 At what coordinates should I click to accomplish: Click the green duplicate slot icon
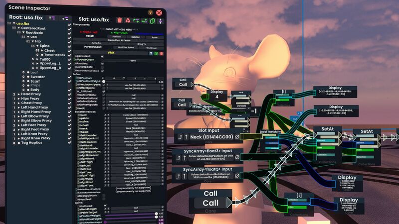click(x=152, y=21)
